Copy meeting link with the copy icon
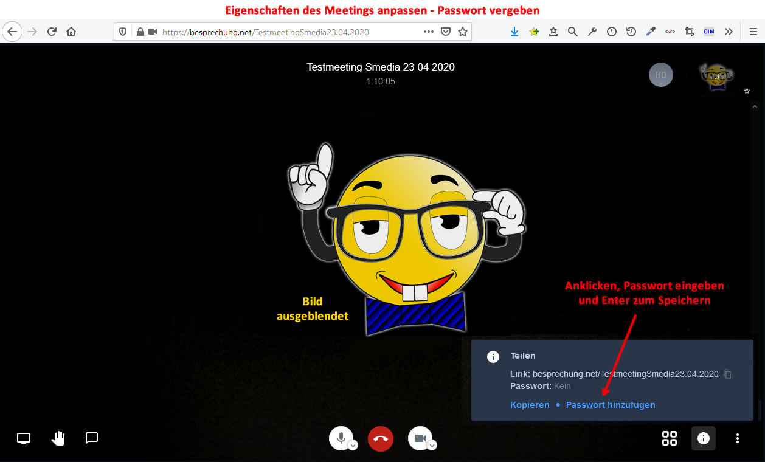This screenshot has width=765, height=462. (x=727, y=374)
